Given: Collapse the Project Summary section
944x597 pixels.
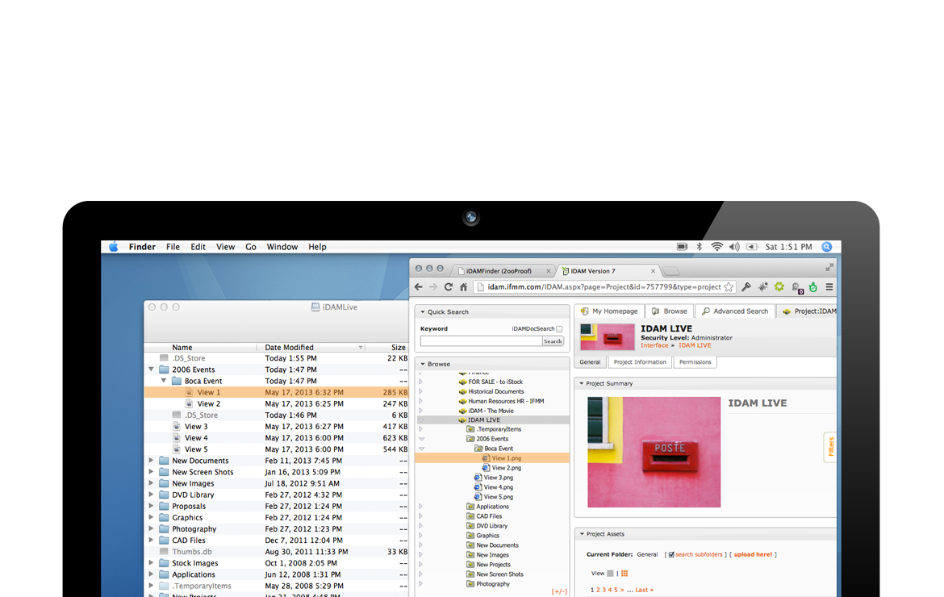Looking at the screenshot, I should 582,383.
